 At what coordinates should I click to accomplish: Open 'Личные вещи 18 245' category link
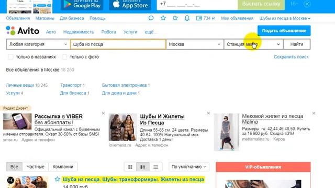pyautogui.click(x=27, y=85)
